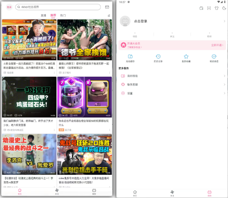Switch to the 直播 tab
This screenshot has height=198, width=228.
43,16
